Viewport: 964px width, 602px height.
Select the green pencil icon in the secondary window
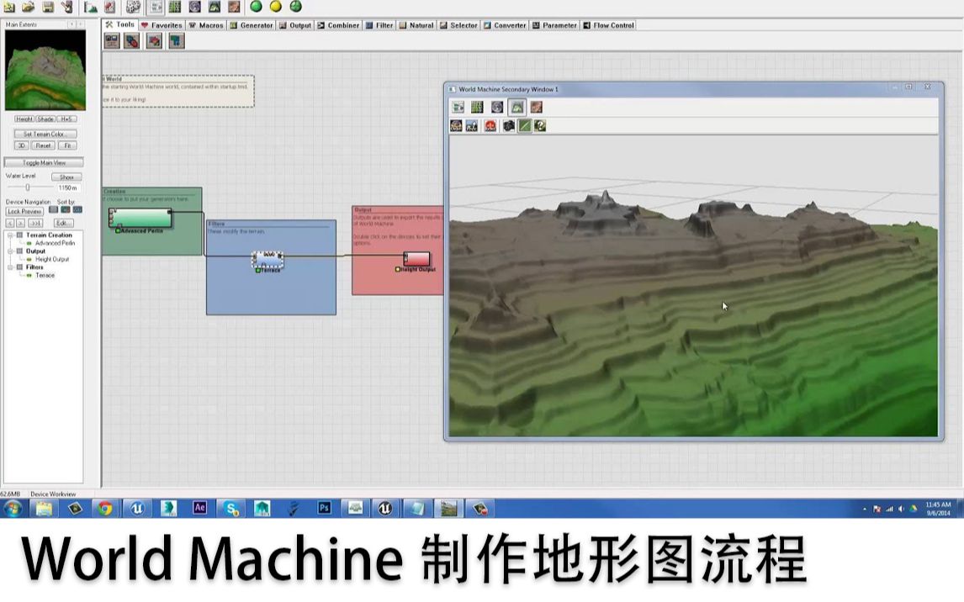[x=524, y=125]
